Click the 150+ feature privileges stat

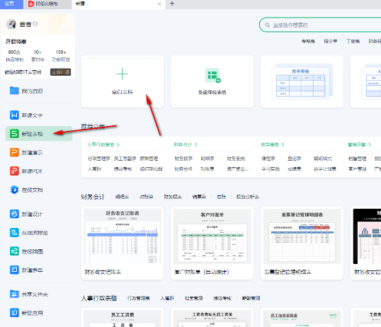[x=61, y=56]
